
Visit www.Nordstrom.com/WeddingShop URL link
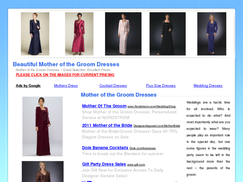coord(151,107)
